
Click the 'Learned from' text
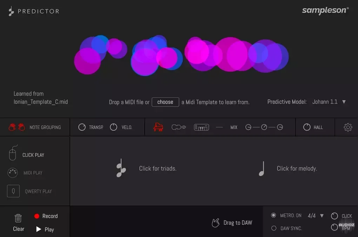coord(28,94)
